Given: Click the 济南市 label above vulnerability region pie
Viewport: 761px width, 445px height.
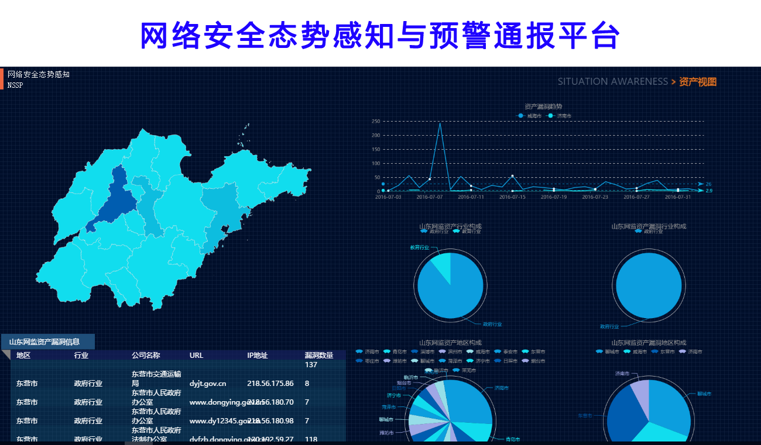Looking at the screenshot, I should 622,373.
